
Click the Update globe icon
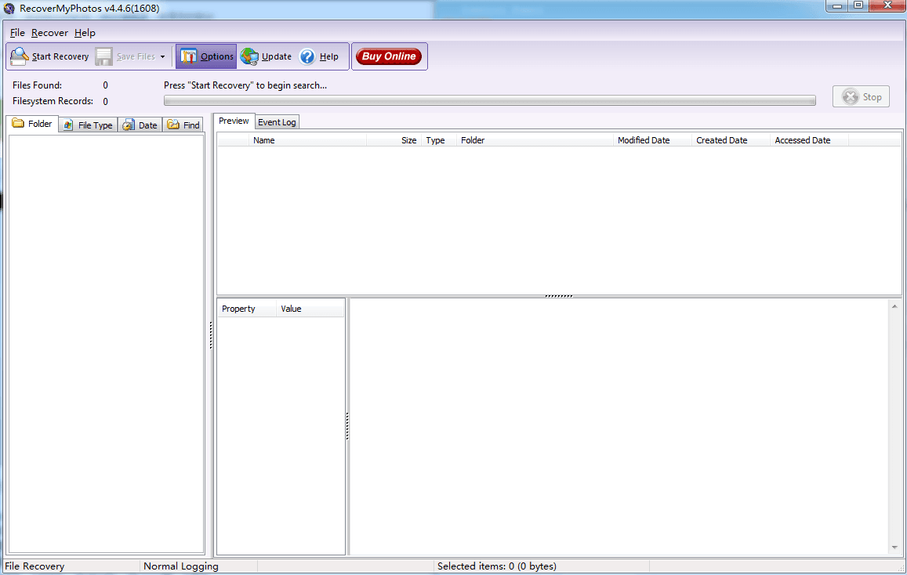[249, 56]
